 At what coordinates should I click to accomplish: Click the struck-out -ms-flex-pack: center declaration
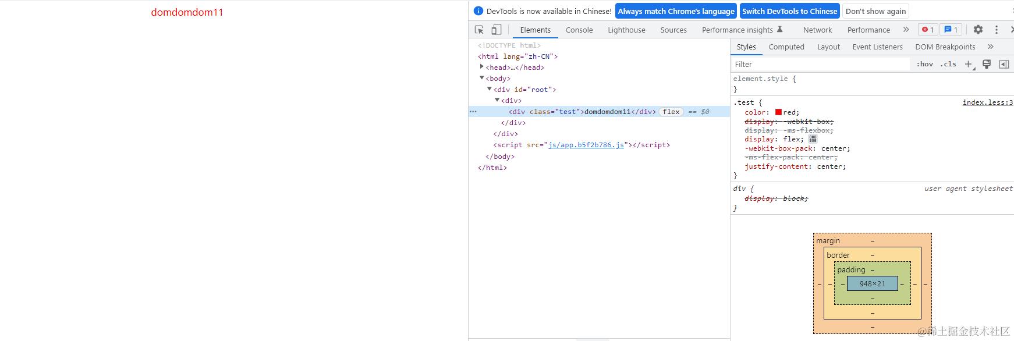(791, 157)
